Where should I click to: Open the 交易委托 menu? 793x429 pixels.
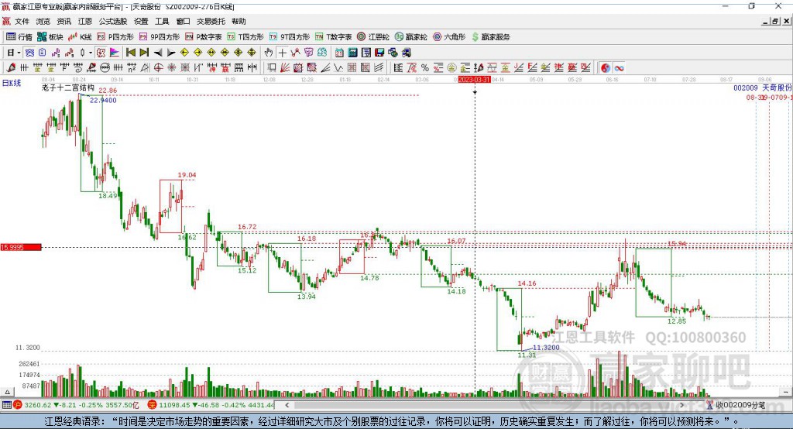[211, 21]
